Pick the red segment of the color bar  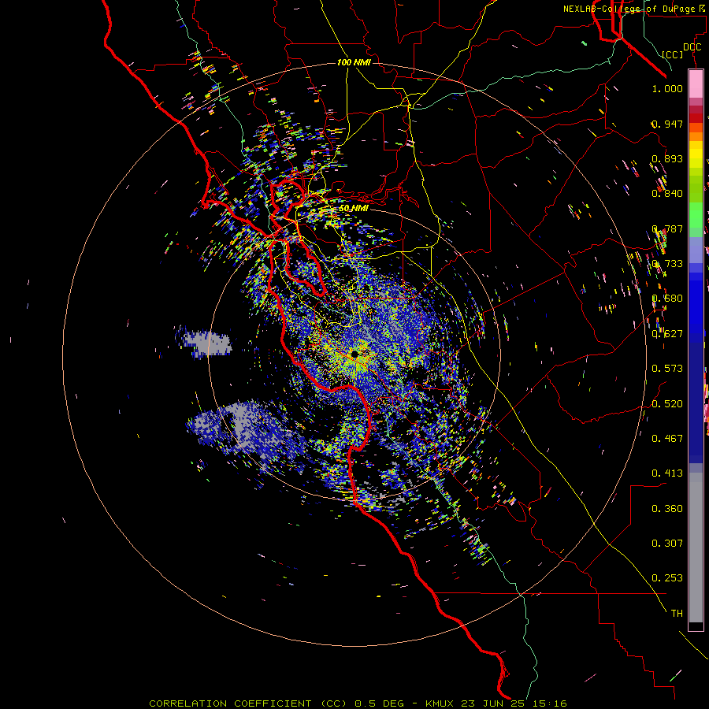(696, 117)
